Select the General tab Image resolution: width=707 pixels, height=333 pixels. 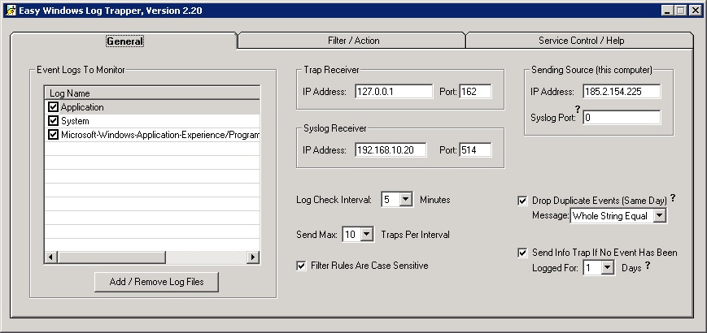124,41
